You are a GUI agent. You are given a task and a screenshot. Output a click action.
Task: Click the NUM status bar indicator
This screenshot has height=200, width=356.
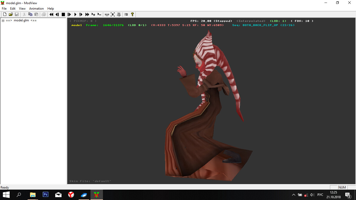pyautogui.click(x=342, y=187)
